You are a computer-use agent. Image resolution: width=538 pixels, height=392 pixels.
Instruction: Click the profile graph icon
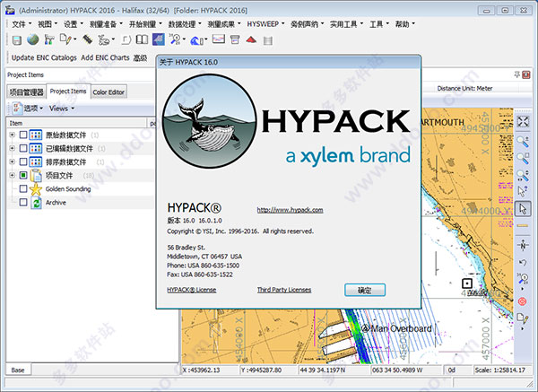tap(219, 39)
